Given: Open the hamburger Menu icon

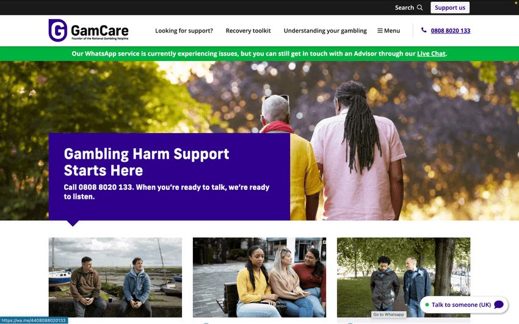Looking at the screenshot, I should 380,31.
